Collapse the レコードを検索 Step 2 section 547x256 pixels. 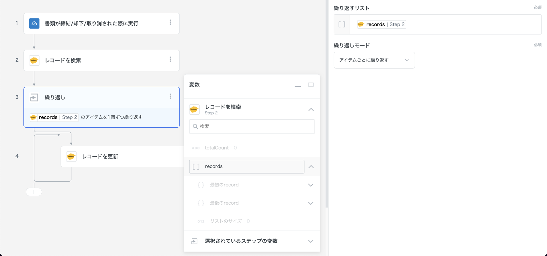click(311, 110)
